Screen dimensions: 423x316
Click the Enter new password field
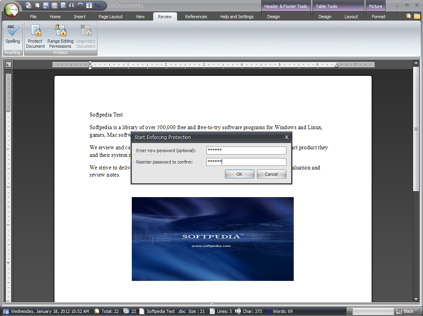coord(246,150)
